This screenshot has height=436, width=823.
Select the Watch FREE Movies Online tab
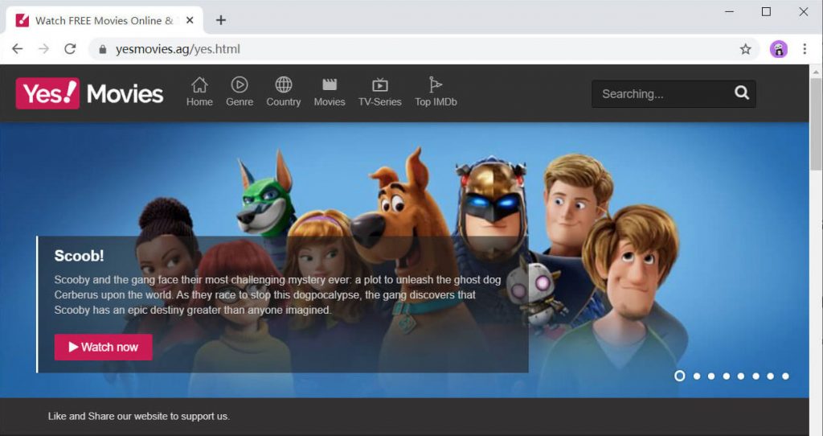coord(104,20)
